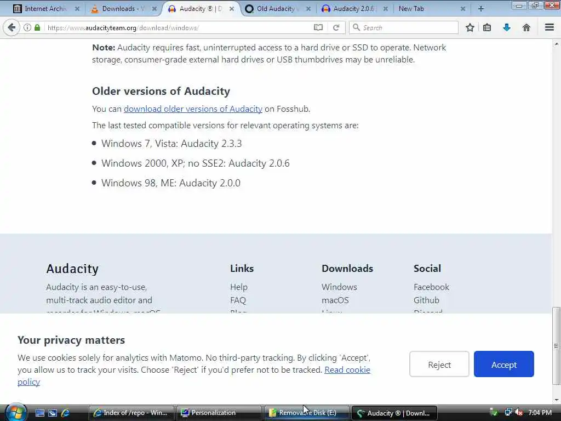Click the page vertical scrollbar thumb
The height and width of the screenshot is (421, 561).
pos(556,346)
